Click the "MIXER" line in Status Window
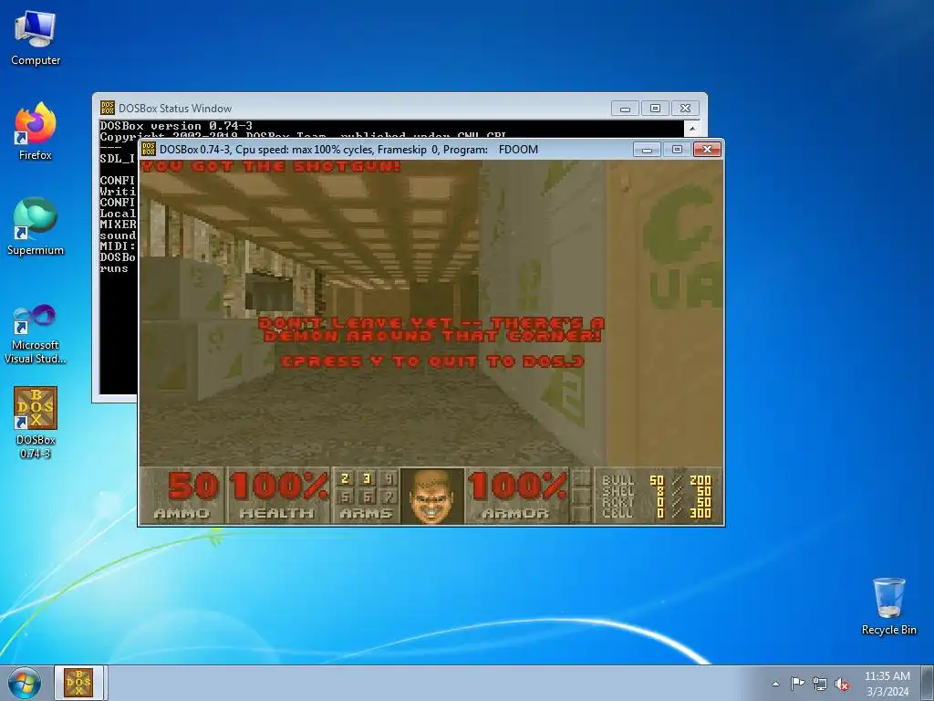Viewport: 934px width, 701px height. (118, 225)
